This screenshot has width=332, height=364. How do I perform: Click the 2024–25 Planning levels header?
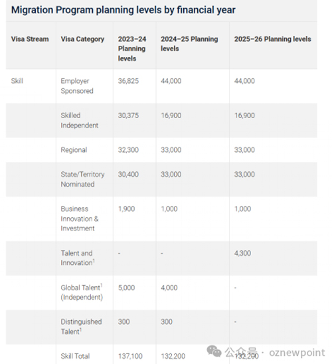[x=189, y=44]
